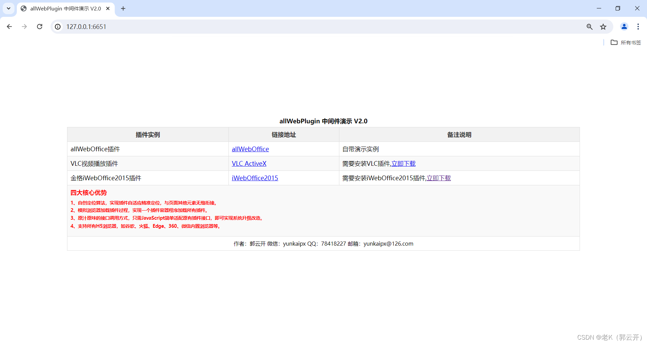The height and width of the screenshot is (344, 647).
Task: Open the allWebOffice link
Action: click(250, 149)
